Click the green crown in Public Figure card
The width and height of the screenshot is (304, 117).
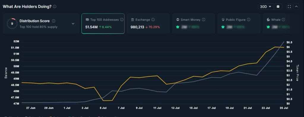pos(223,27)
